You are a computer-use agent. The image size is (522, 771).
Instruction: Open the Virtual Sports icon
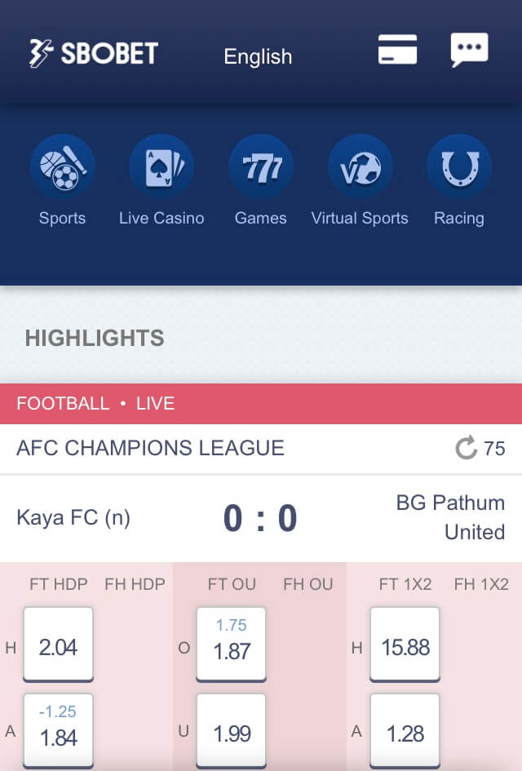point(360,167)
